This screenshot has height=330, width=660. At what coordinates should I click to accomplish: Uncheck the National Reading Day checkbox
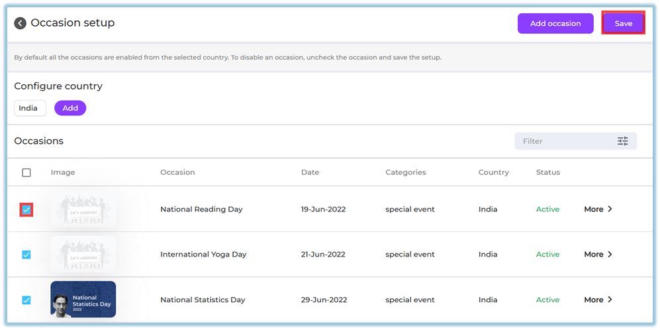pyautogui.click(x=26, y=209)
